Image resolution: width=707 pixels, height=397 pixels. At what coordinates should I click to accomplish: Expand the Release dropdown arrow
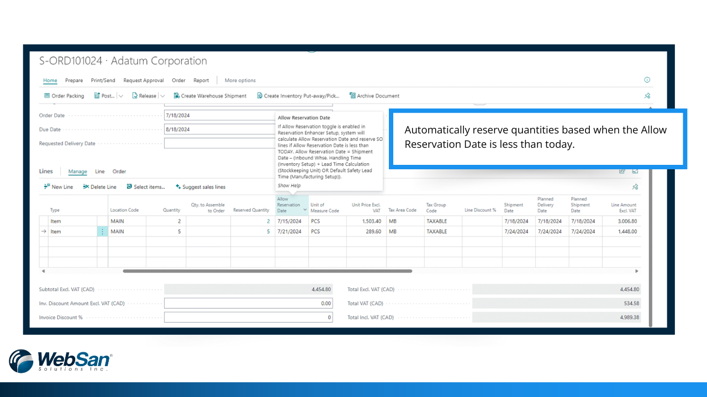[162, 96]
